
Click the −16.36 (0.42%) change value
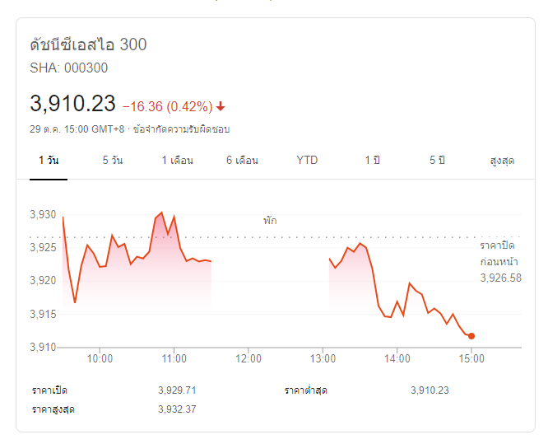click(x=167, y=106)
